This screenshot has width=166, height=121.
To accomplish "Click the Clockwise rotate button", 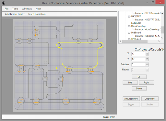I will pyautogui.click(x=150, y=99).
